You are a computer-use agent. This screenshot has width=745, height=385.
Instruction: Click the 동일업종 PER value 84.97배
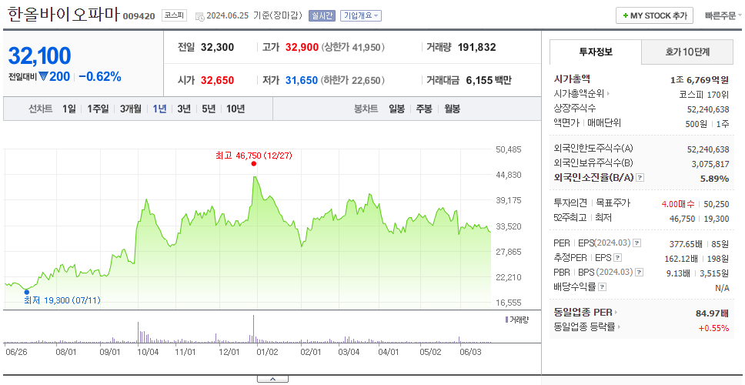tap(712, 313)
